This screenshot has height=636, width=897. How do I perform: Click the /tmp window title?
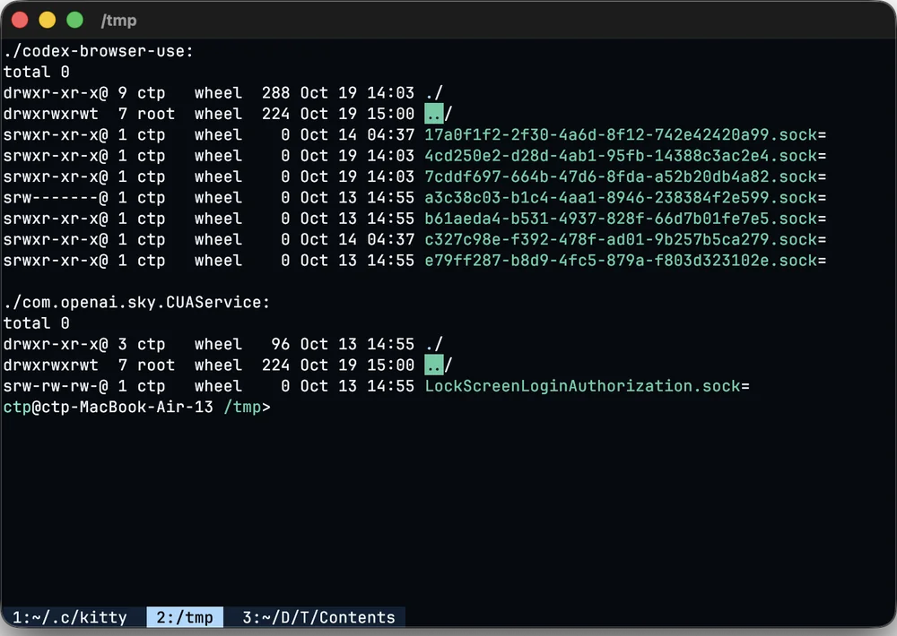point(118,21)
